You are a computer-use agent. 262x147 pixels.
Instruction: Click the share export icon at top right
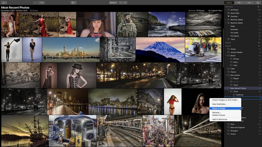257,3
